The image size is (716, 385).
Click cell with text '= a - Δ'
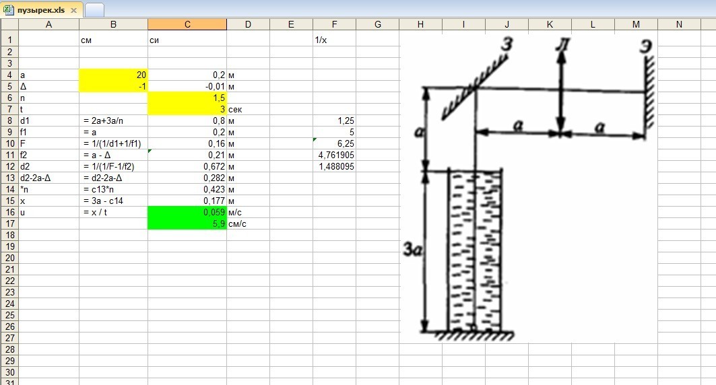click(x=113, y=155)
